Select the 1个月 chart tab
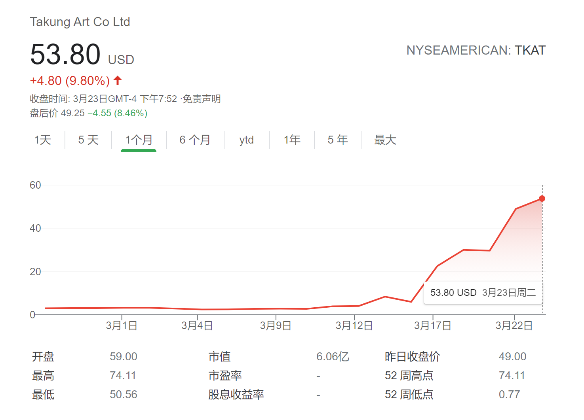The image size is (584, 420). [139, 140]
